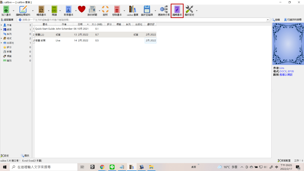This screenshot has width=304, height=171.
Task: Click the EPUB format link
Action: pos(291,72)
